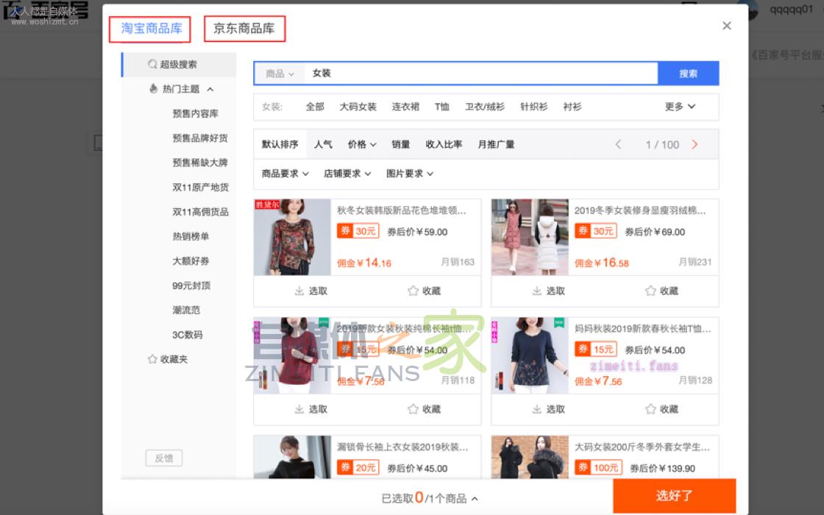This screenshot has height=515, width=824.
Task: Favorite the 2019冬季女装修身 product with 收藏
Action: [661, 291]
